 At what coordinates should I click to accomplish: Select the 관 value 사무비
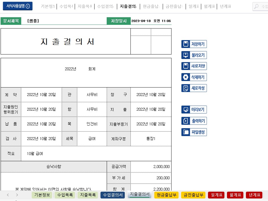[x=92, y=95]
